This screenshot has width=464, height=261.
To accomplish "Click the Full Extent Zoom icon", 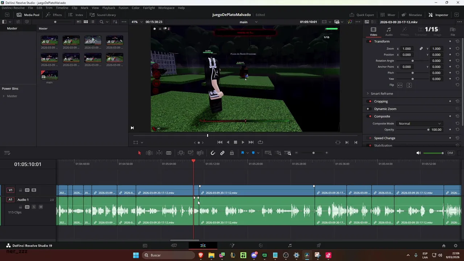I will point(268,153).
